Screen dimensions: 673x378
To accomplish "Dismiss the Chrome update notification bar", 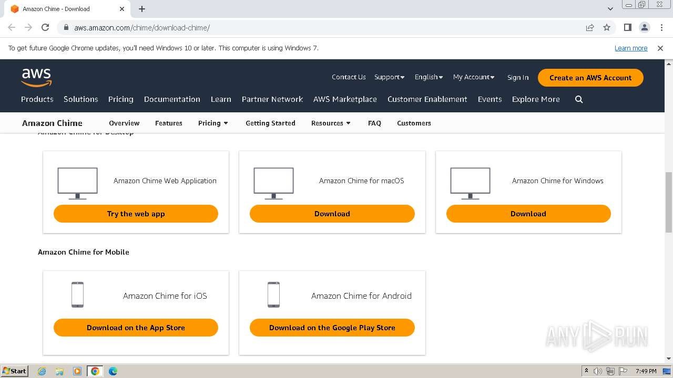I will coord(660,48).
